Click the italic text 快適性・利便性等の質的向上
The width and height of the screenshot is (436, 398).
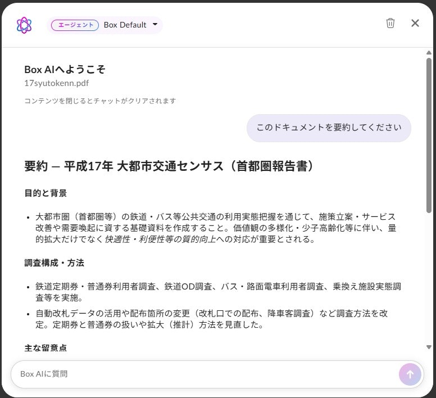161,239
